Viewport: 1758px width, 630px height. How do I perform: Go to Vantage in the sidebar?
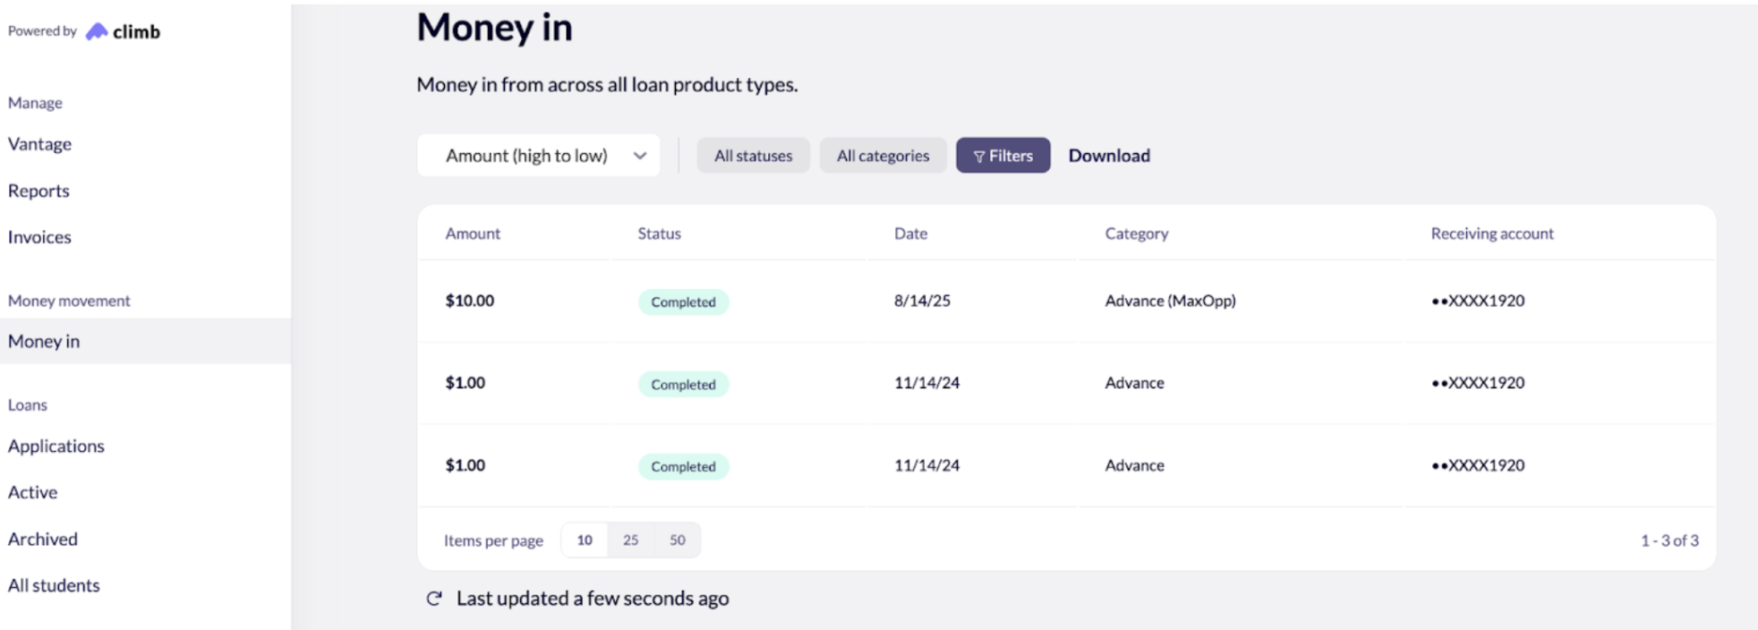point(40,144)
